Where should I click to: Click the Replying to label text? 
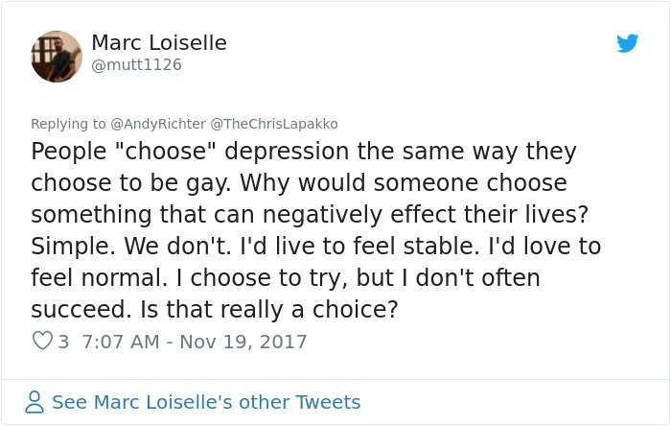pos(68,124)
